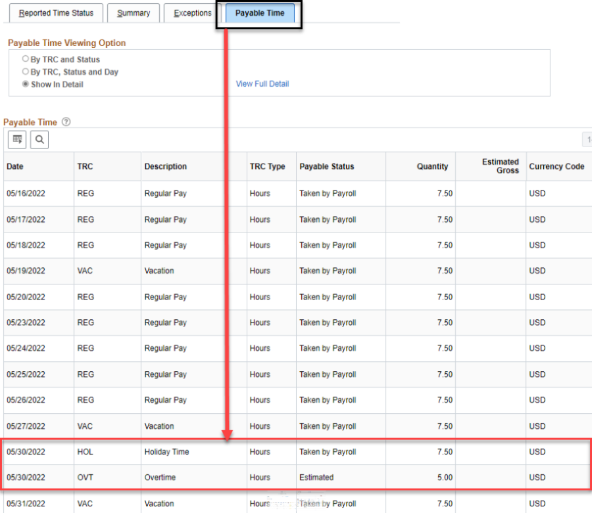Open the Exceptions tab
The width and height of the screenshot is (592, 513).
[192, 13]
